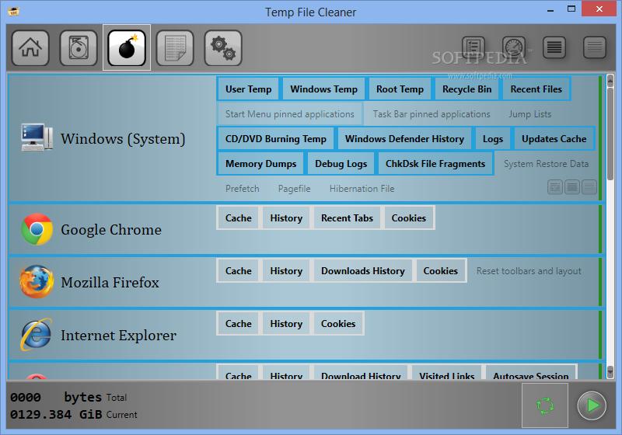
Task: Click the Google Chrome section label
Action: tap(111, 230)
